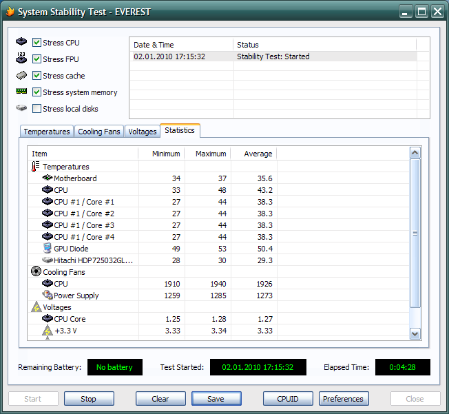Click the thermometer icon beside Temperatures
Screen dimensions: 449x414
[x=36, y=167]
